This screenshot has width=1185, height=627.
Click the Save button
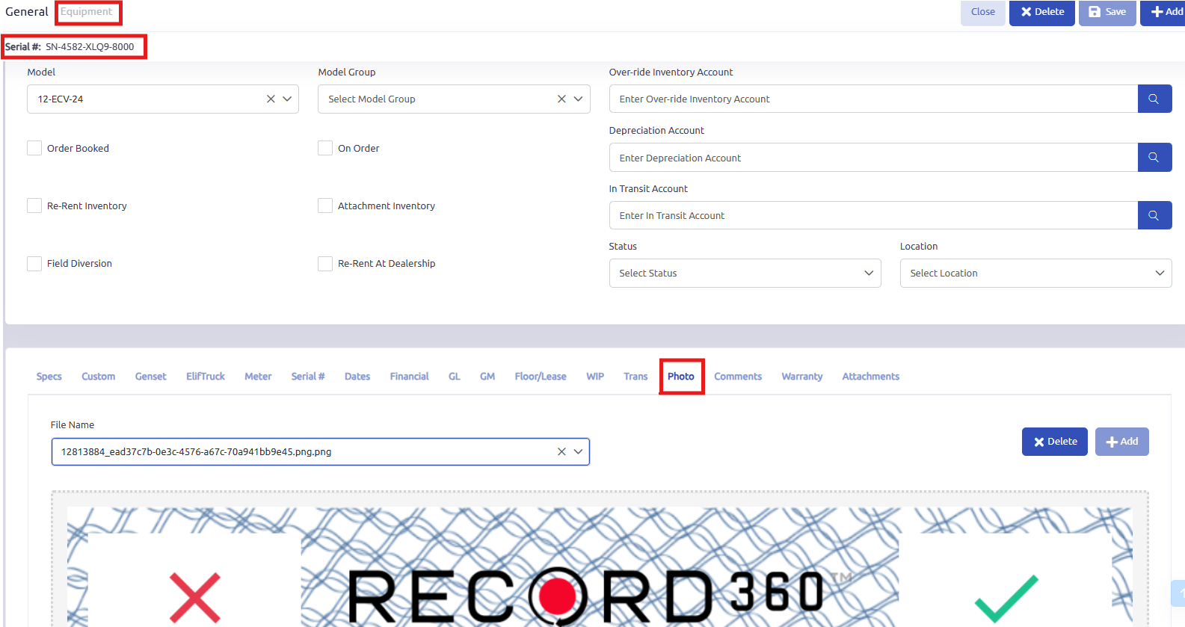1107,12
